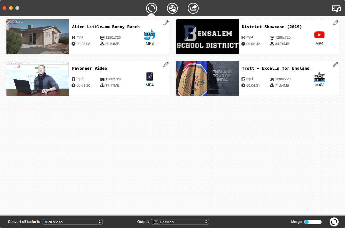This screenshot has height=228, width=345.
Task: Edit the Alice Little Bunny Ranch video
Action: click(x=166, y=23)
